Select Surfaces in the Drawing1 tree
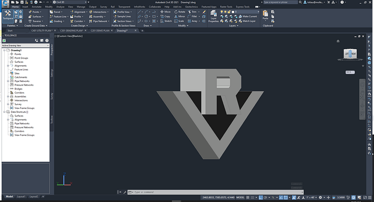Viewport: 374px width, 202px height. [x=19, y=62]
